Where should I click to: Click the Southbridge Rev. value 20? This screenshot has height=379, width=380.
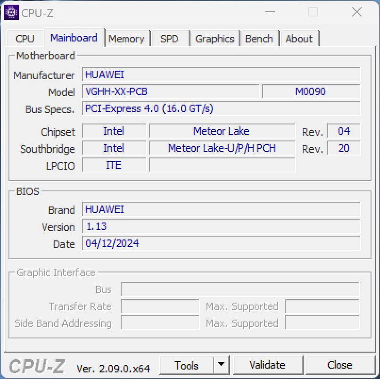pyautogui.click(x=344, y=148)
